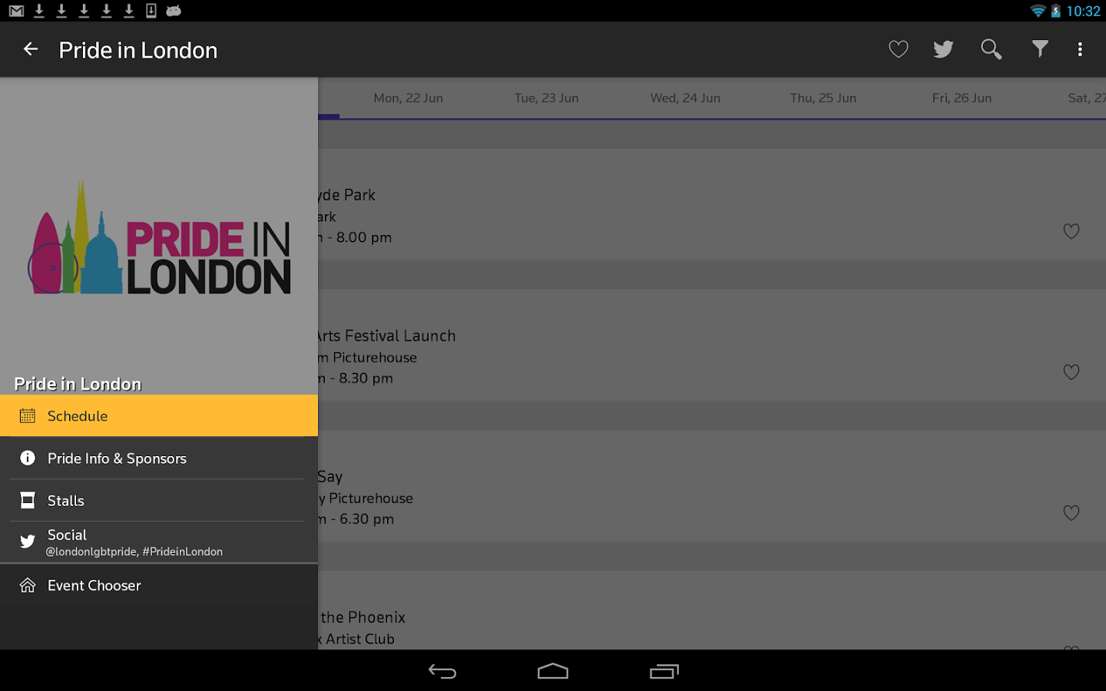Screen dimensions: 1106x691
Task: Switch to the Wed, 24 Jun tab
Action: pos(685,98)
